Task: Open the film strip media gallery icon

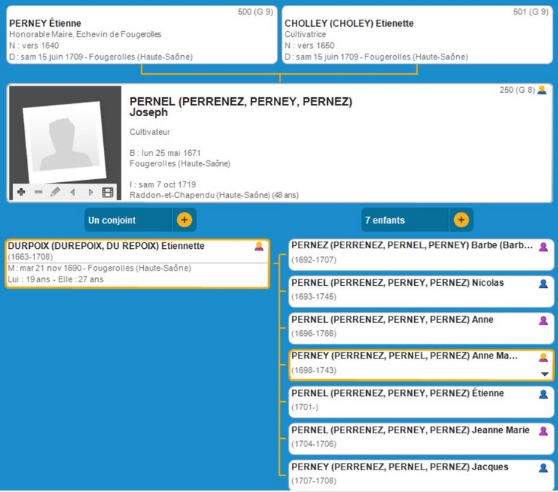Action: (108, 192)
